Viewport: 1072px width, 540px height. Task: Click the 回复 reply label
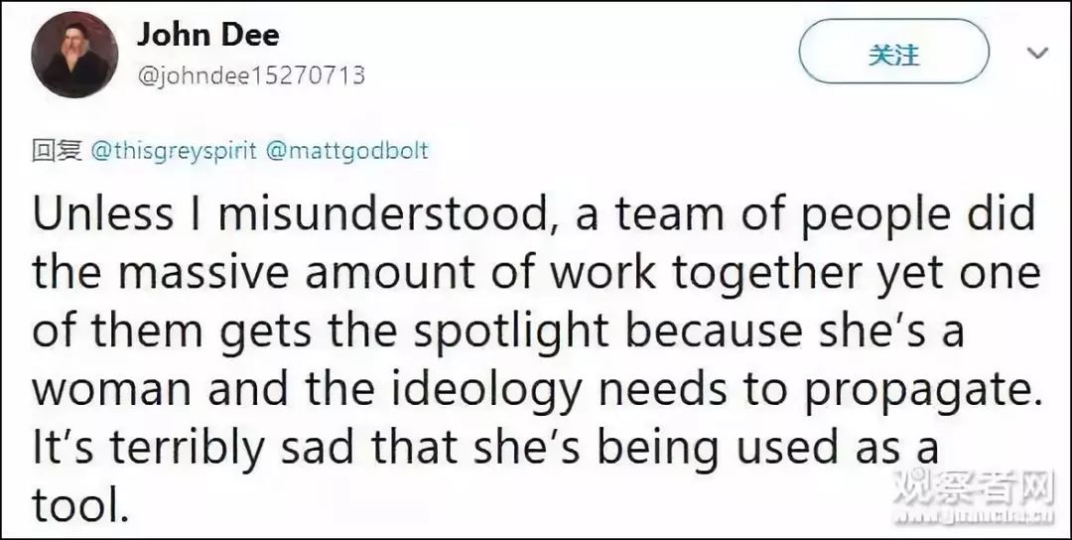coord(56,151)
